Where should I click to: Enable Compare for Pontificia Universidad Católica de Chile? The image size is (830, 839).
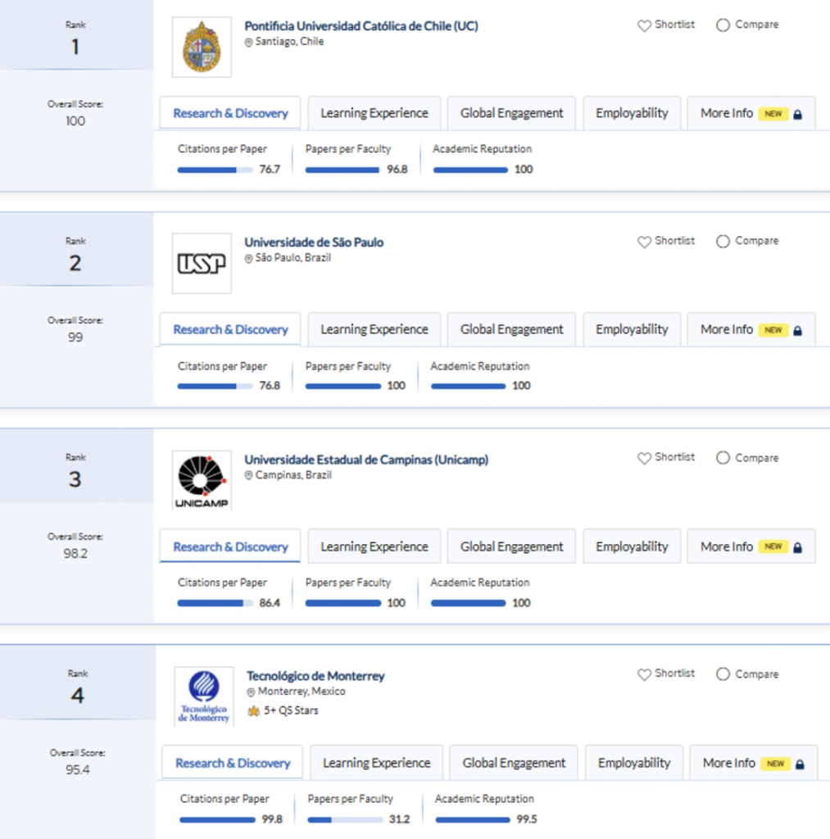[x=723, y=25]
